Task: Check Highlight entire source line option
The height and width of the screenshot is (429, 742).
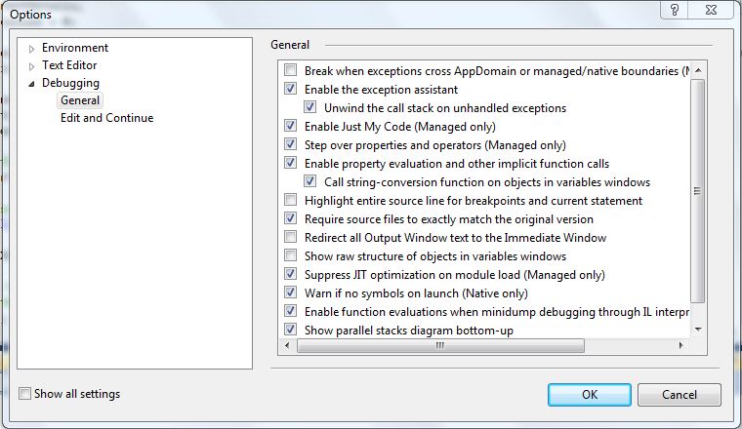Action: tap(291, 199)
